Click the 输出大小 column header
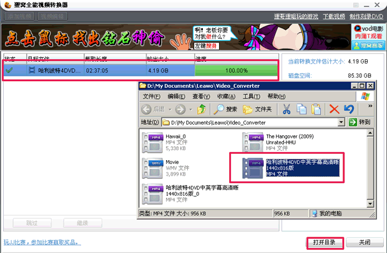The height and width of the screenshot is (253, 387). pyautogui.click(x=170, y=58)
